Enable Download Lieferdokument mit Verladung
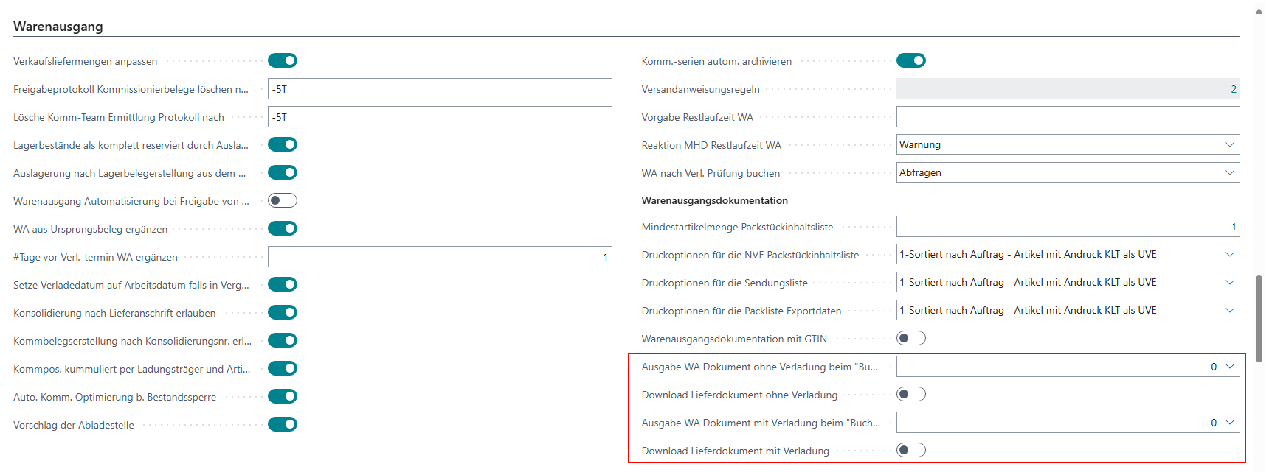 [910, 450]
